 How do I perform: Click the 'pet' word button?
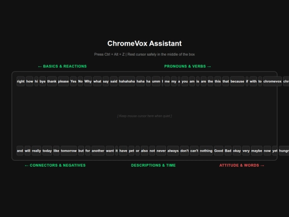(132, 151)
